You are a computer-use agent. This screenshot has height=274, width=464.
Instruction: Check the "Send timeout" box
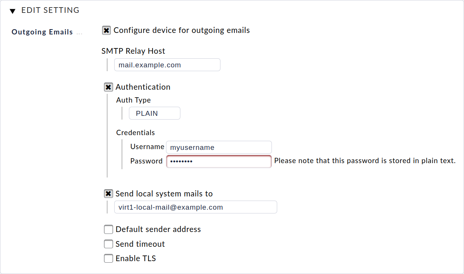pos(109,244)
